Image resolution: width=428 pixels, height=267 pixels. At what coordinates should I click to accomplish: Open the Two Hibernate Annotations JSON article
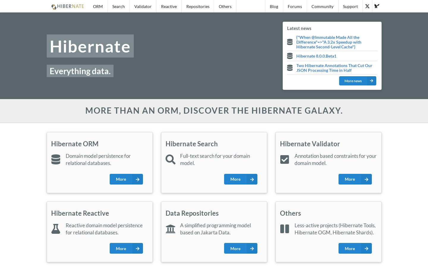coord(334,68)
